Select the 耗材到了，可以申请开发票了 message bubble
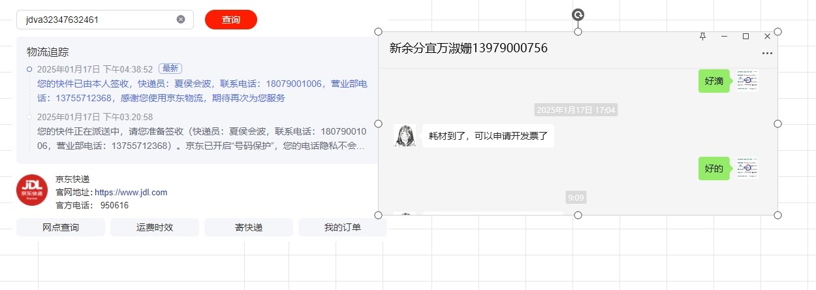816x290 pixels. [488, 136]
